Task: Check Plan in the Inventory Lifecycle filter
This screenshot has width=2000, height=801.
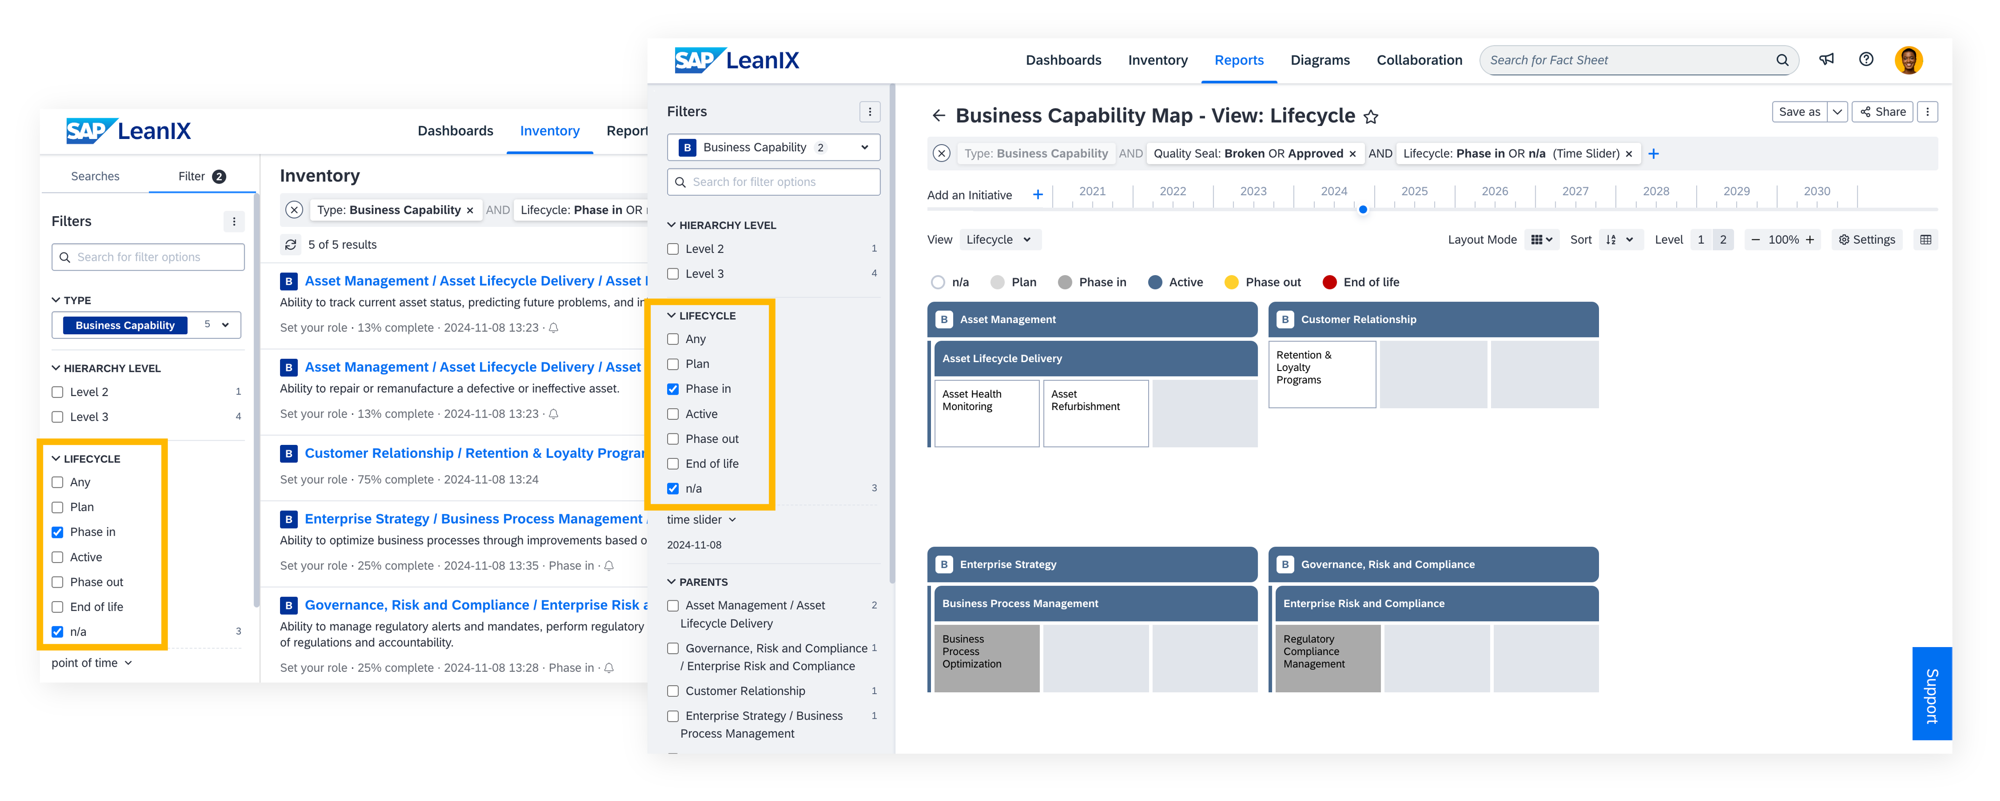Action: click(57, 508)
